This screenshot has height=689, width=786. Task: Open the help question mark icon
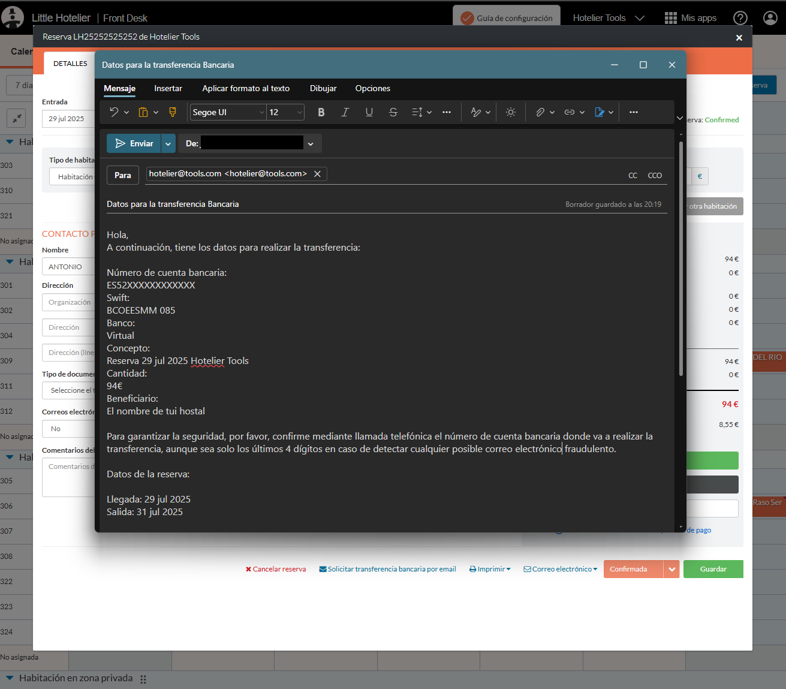click(740, 18)
